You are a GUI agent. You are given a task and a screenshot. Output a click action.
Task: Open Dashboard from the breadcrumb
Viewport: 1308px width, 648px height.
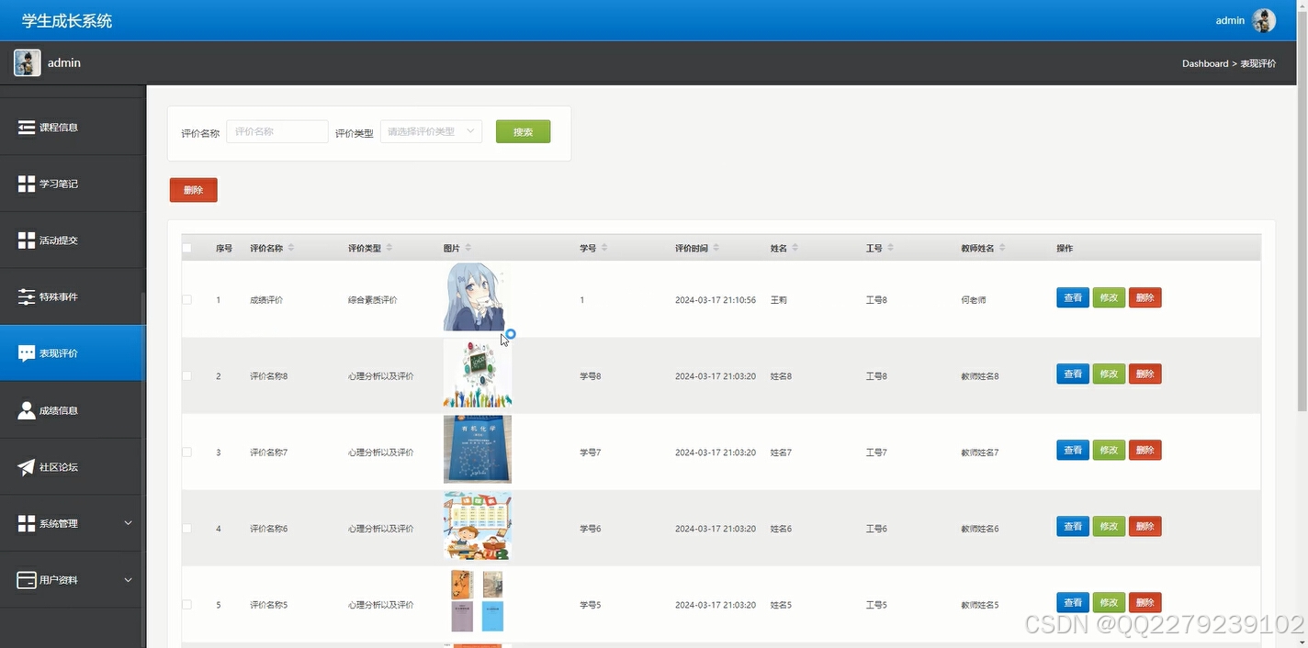(x=1205, y=63)
